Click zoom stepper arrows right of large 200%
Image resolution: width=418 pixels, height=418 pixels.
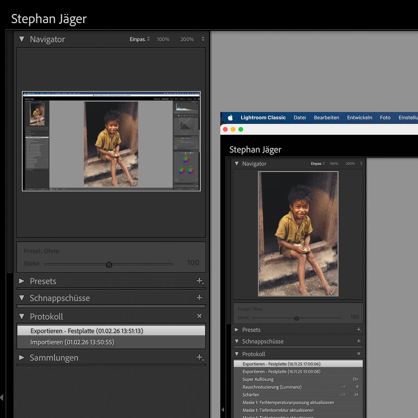click(x=203, y=39)
